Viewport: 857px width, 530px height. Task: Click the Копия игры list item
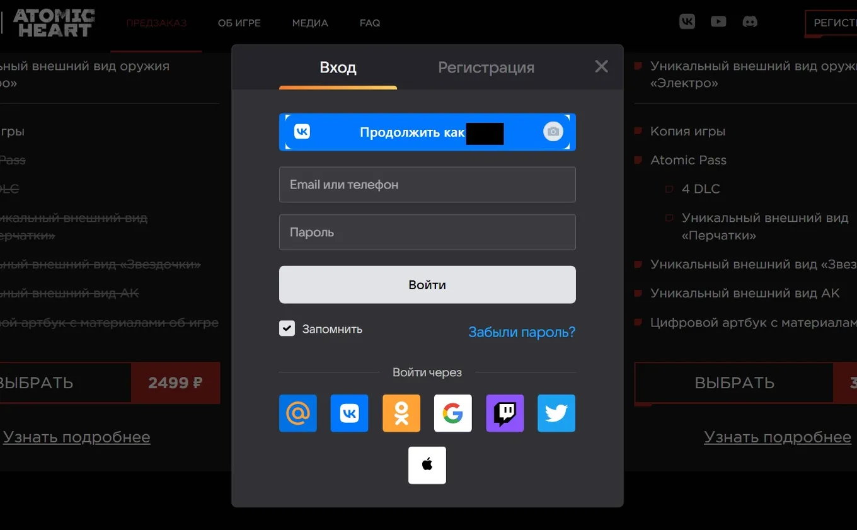(x=687, y=131)
